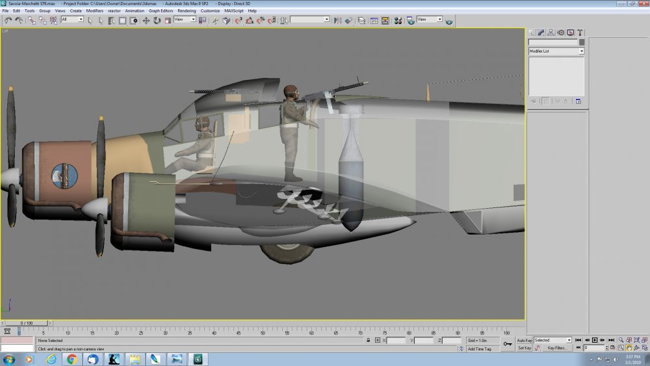Toggle the 3D Snaps button
This screenshot has height=366, width=650.
point(239,20)
